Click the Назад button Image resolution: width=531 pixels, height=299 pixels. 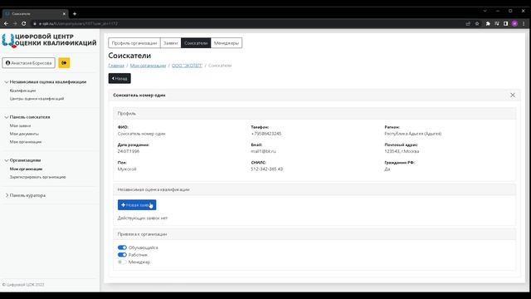[119, 78]
